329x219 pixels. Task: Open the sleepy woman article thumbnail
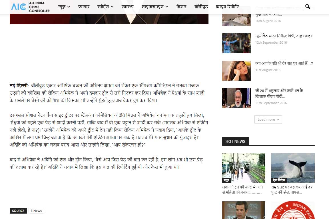236,71
